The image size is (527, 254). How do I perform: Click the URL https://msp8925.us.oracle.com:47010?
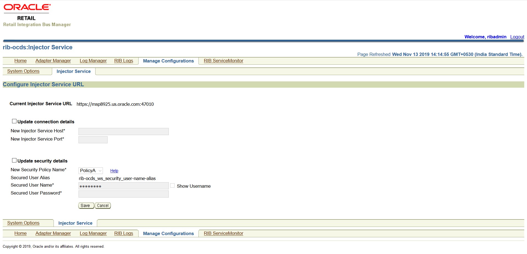(115, 104)
